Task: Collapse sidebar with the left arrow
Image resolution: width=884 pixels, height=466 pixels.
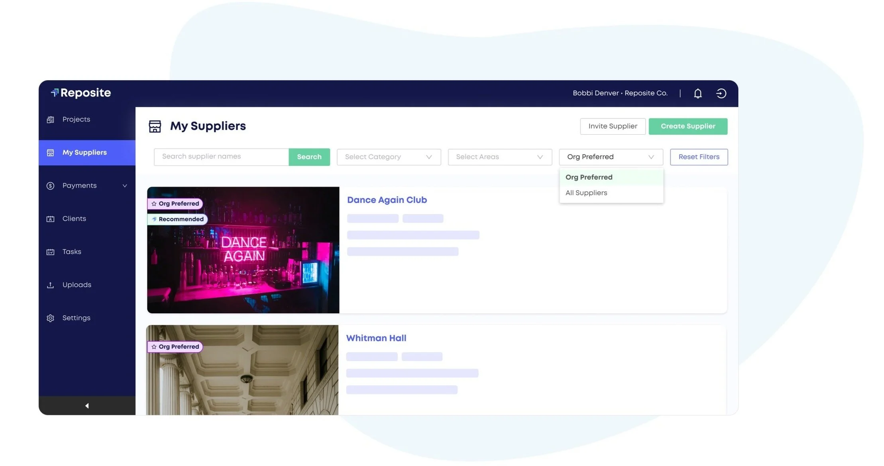Action: point(87,405)
